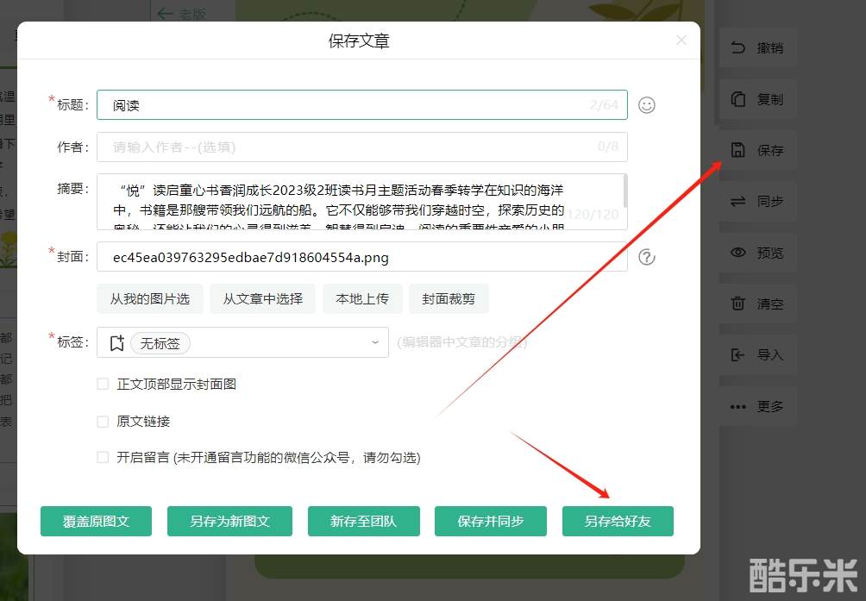The image size is (866, 601).
Task: Expand the 标签 dropdown arrow
Action: point(375,342)
